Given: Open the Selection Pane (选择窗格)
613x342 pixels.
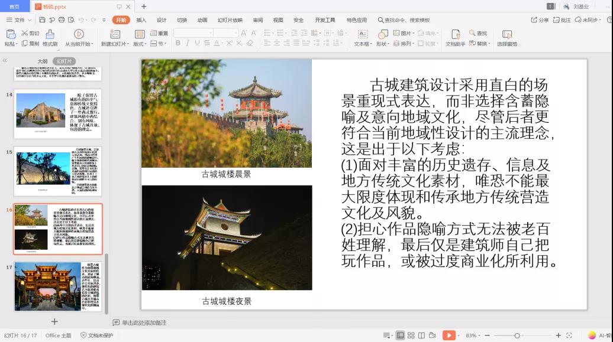Looking at the screenshot, I should coord(506,35).
